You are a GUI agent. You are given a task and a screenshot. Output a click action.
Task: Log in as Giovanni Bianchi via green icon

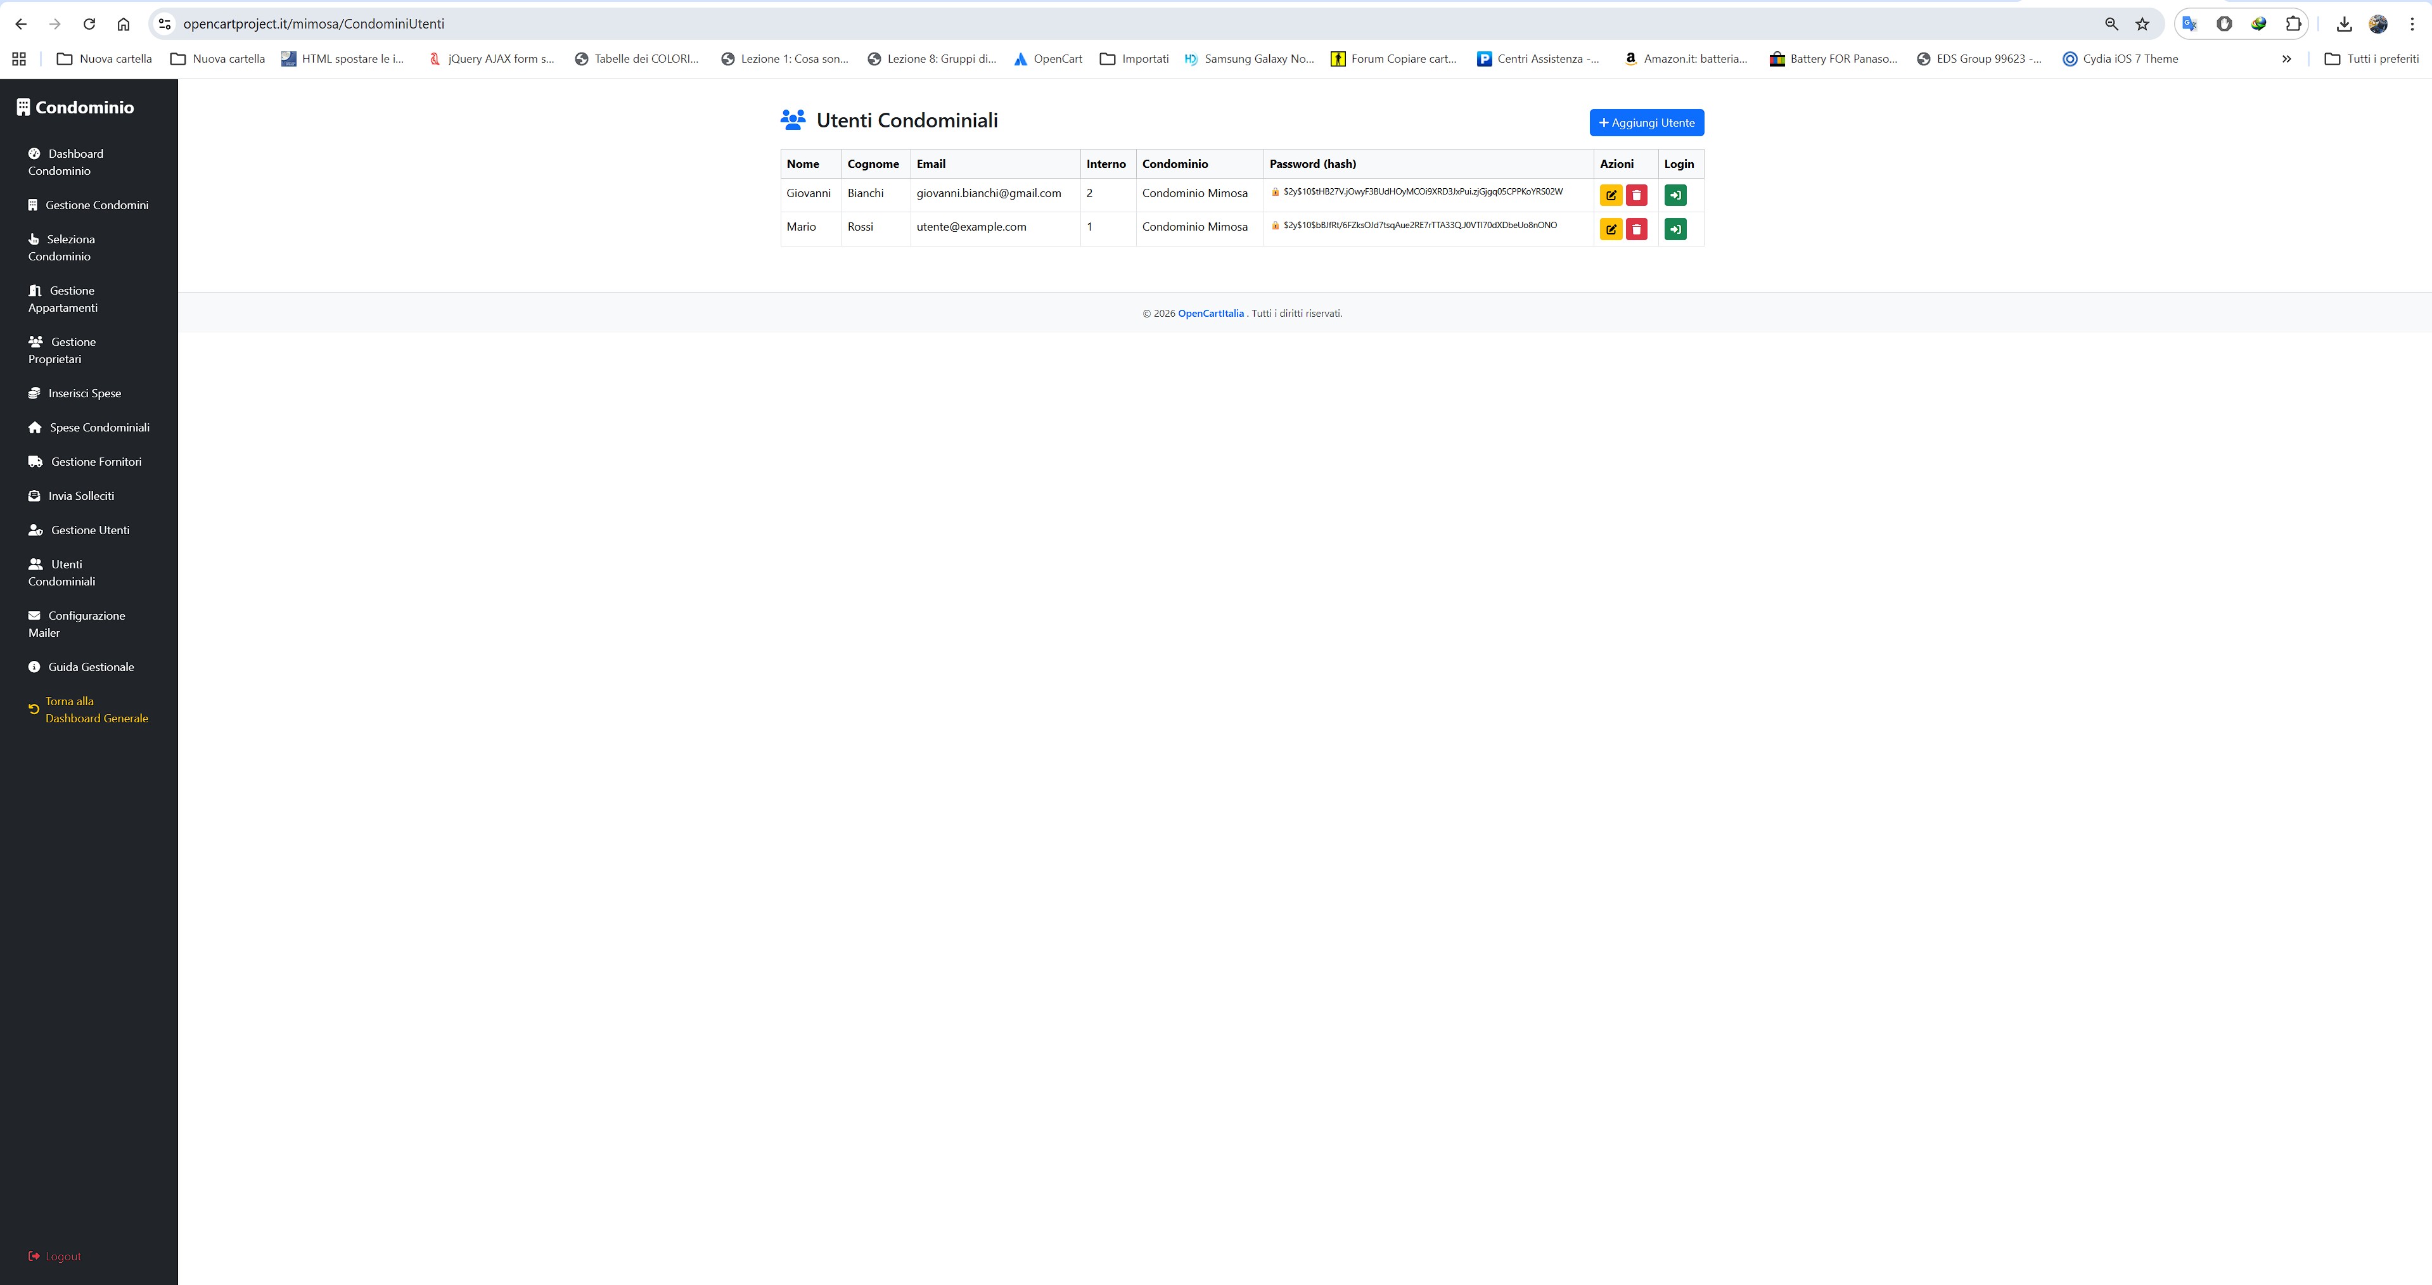pos(1675,195)
